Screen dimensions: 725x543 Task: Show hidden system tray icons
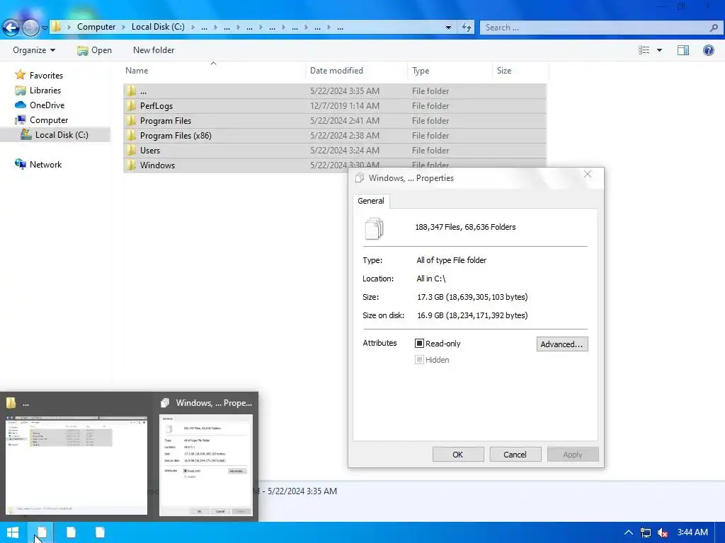point(629,532)
